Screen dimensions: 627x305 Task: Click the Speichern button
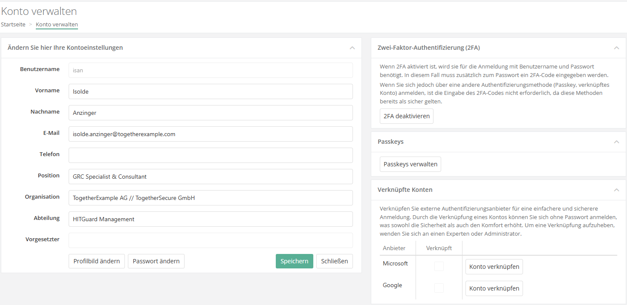click(x=294, y=261)
